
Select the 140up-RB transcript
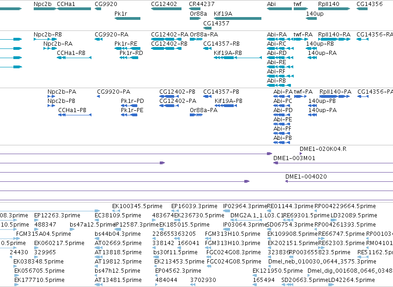311,48
